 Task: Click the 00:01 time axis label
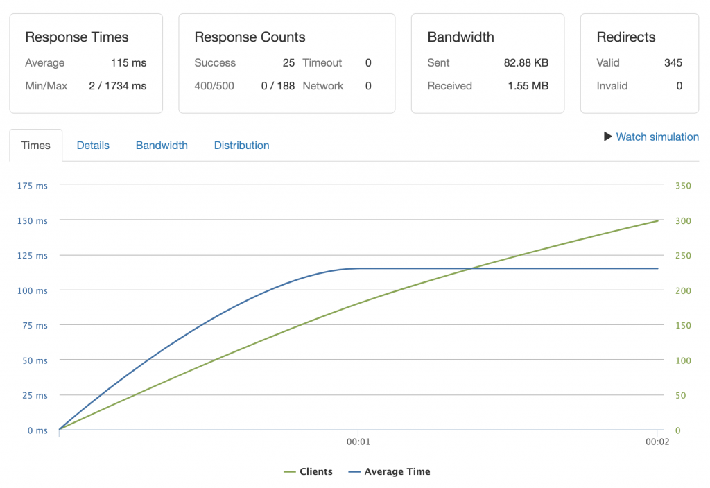358,442
